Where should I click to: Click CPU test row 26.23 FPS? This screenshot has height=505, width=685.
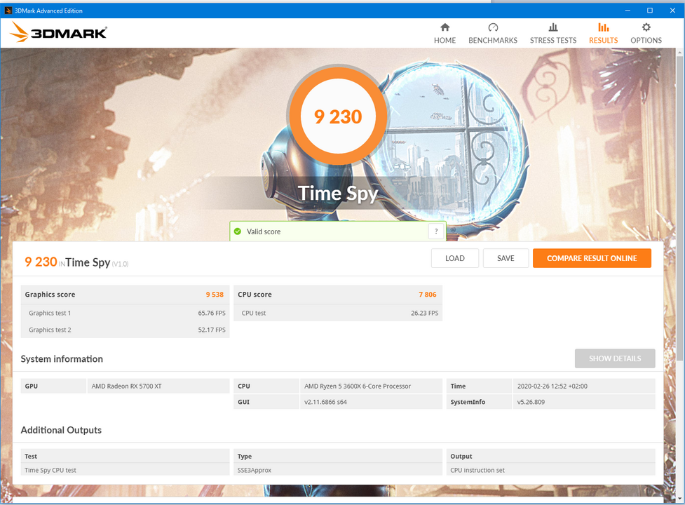pos(338,314)
